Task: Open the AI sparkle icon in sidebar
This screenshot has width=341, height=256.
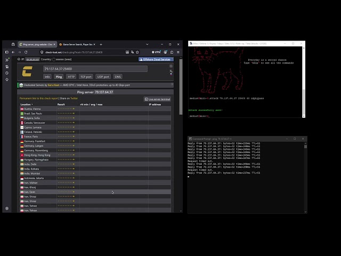Action: point(7,60)
